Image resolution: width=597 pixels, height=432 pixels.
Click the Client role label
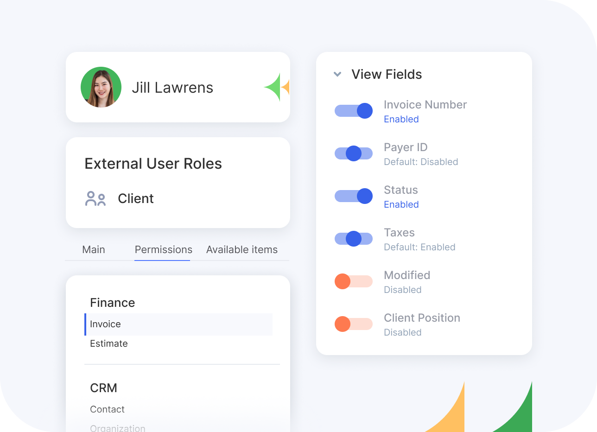tap(136, 198)
